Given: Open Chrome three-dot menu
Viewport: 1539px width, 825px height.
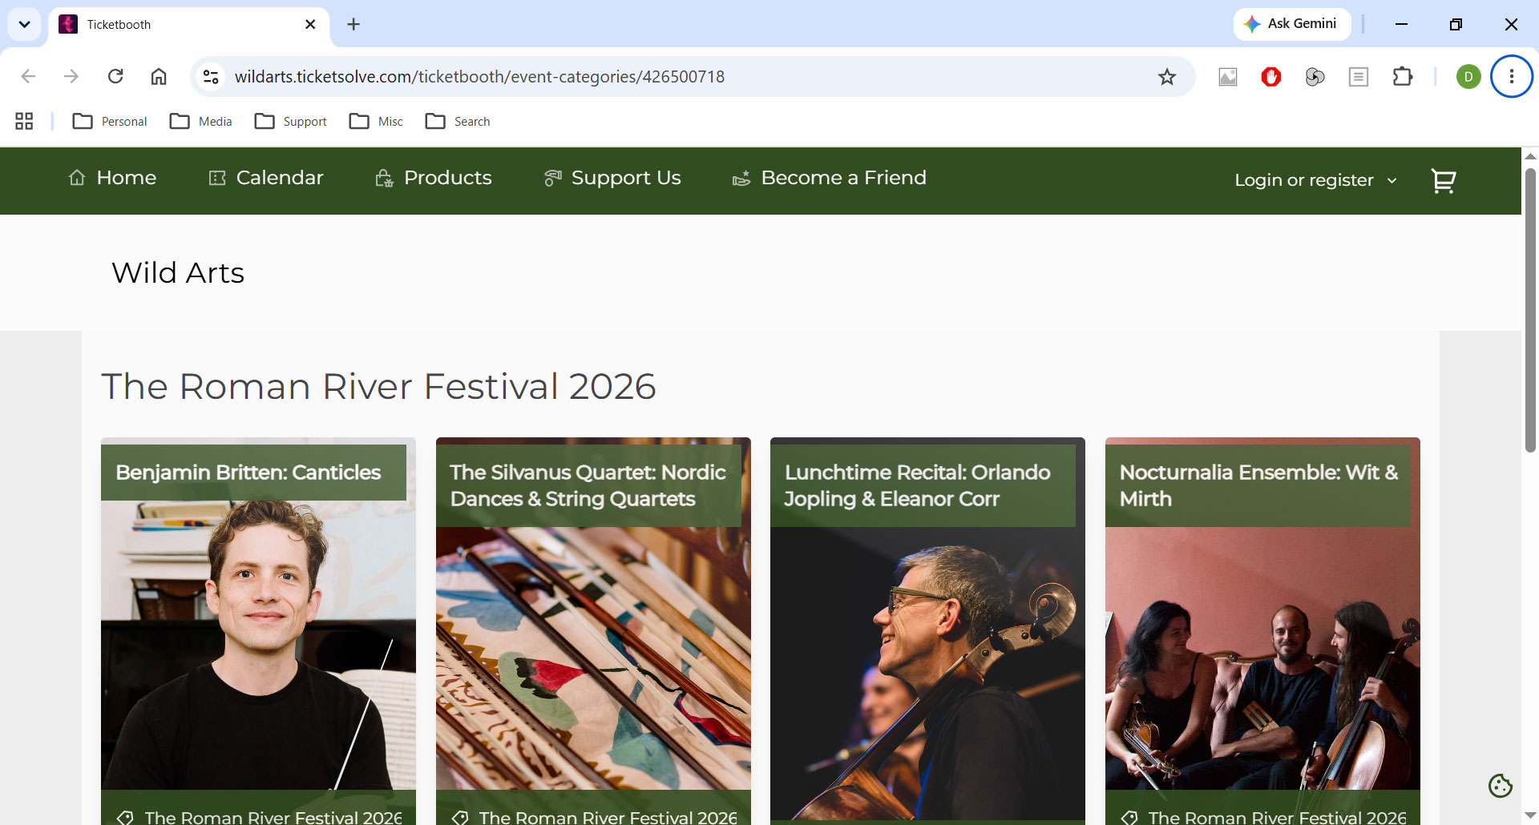Looking at the screenshot, I should pos(1512,77).
